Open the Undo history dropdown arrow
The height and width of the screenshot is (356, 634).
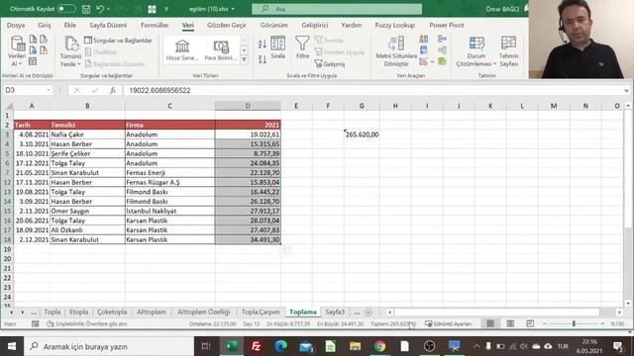point(108,9)
